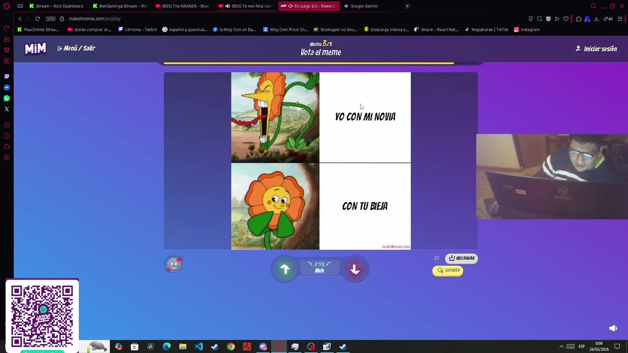Search tabs with magnifier icon
Image resolution: width=628 pixels, height=353 pixels.
tap(593, 6)
